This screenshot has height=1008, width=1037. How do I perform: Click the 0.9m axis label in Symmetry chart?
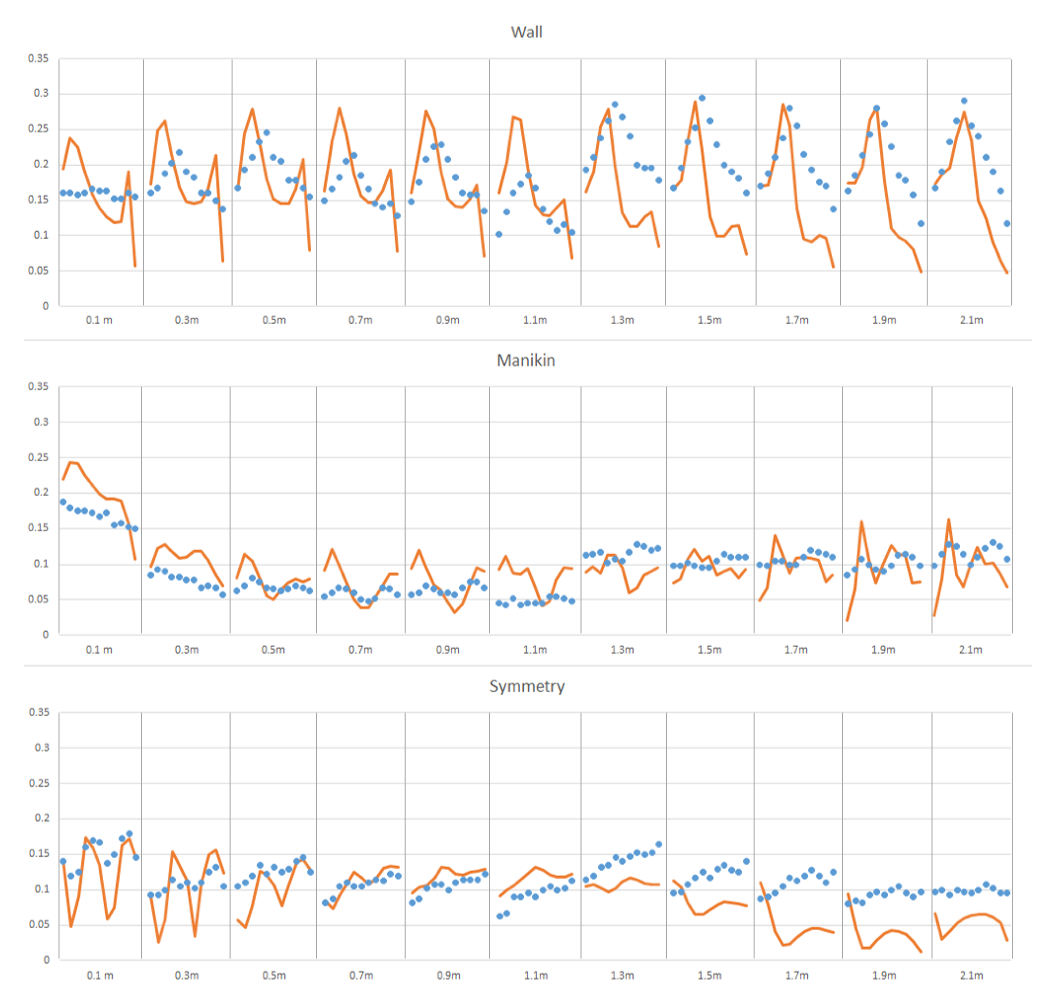point(448,975)
